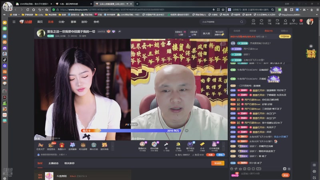Image resolution: width=320 pixels, height=180 pixels.
Task: Select the 直播 nav item
Action: point(51,22)
